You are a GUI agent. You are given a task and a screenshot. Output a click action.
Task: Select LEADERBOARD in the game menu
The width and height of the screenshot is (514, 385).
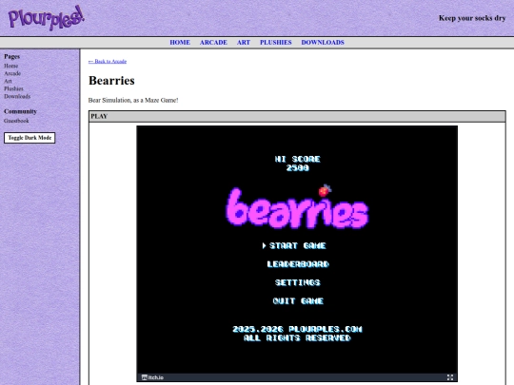298,264
